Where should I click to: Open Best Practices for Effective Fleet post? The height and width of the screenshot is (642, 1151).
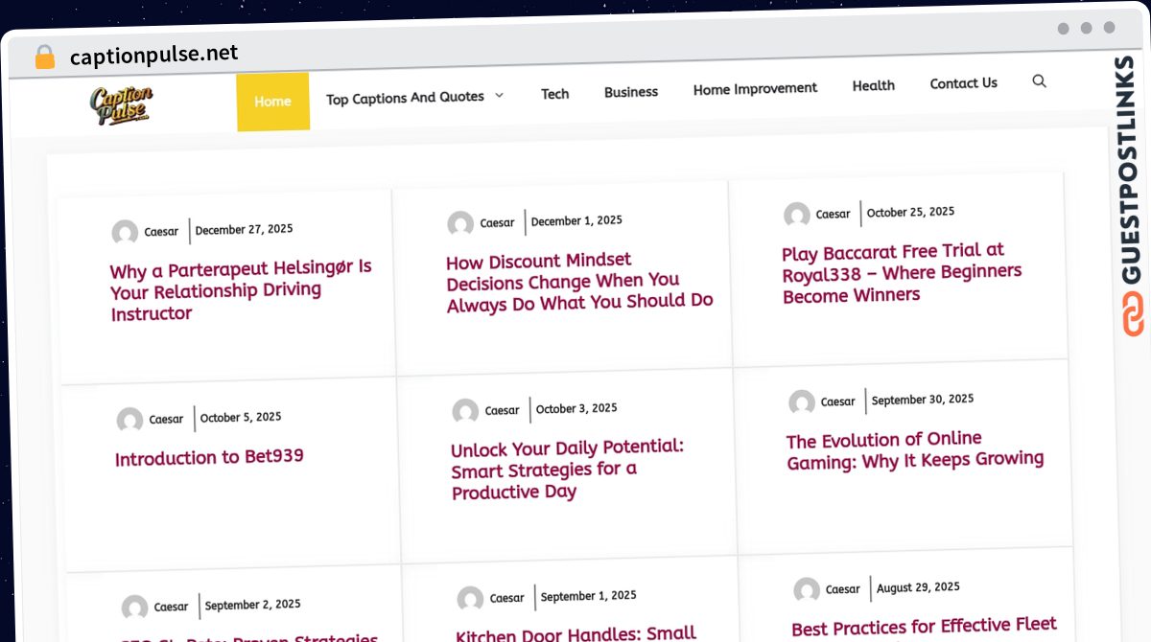[924, 628]
